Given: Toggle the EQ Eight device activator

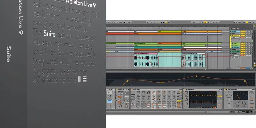Looking at the screenshot, I should point(132,90).
